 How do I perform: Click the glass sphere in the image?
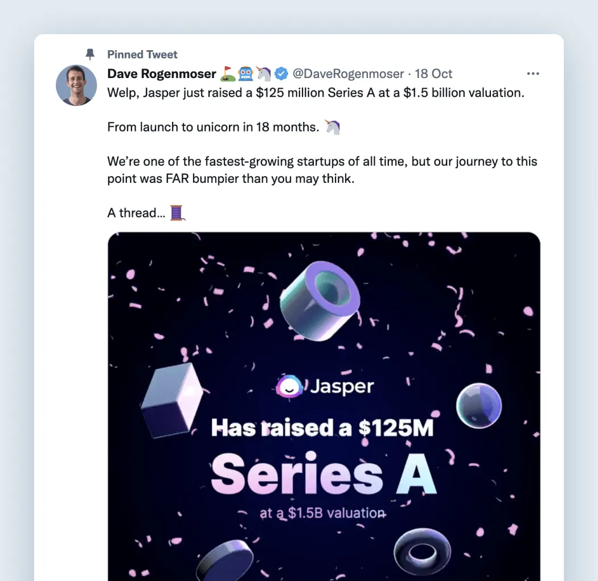pos(478,405)
